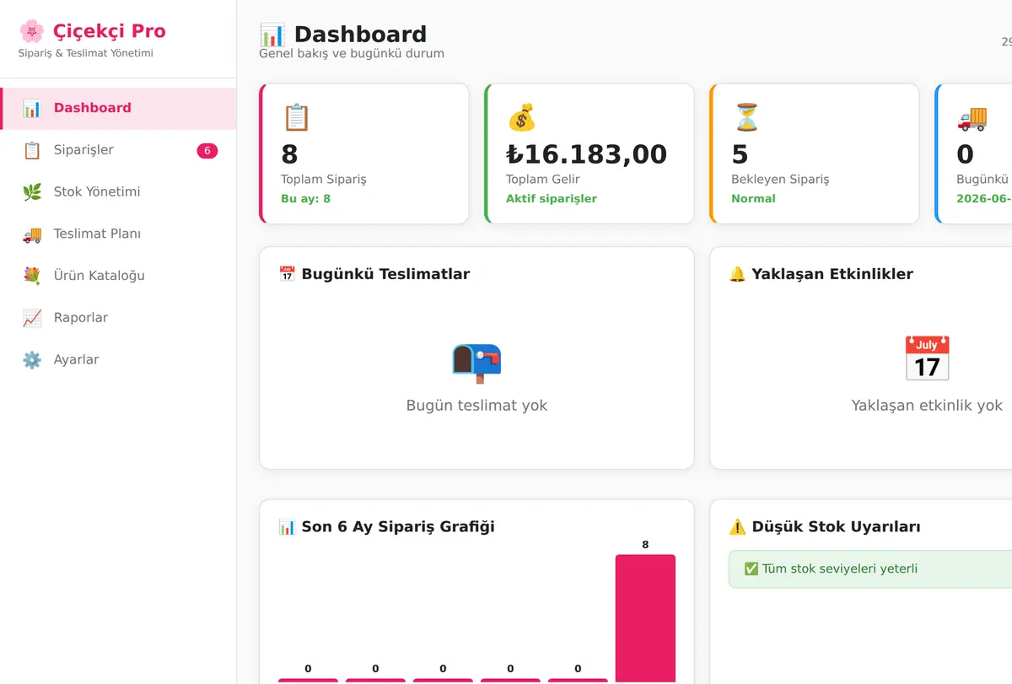Viewport: 1012px width, 684px height.
Task: Click the Teslimat Planı truck icon
Action: 32,234
